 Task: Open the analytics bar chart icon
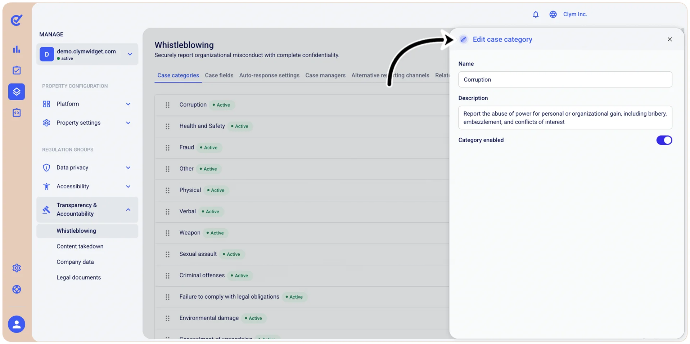[x=17, y=49]
